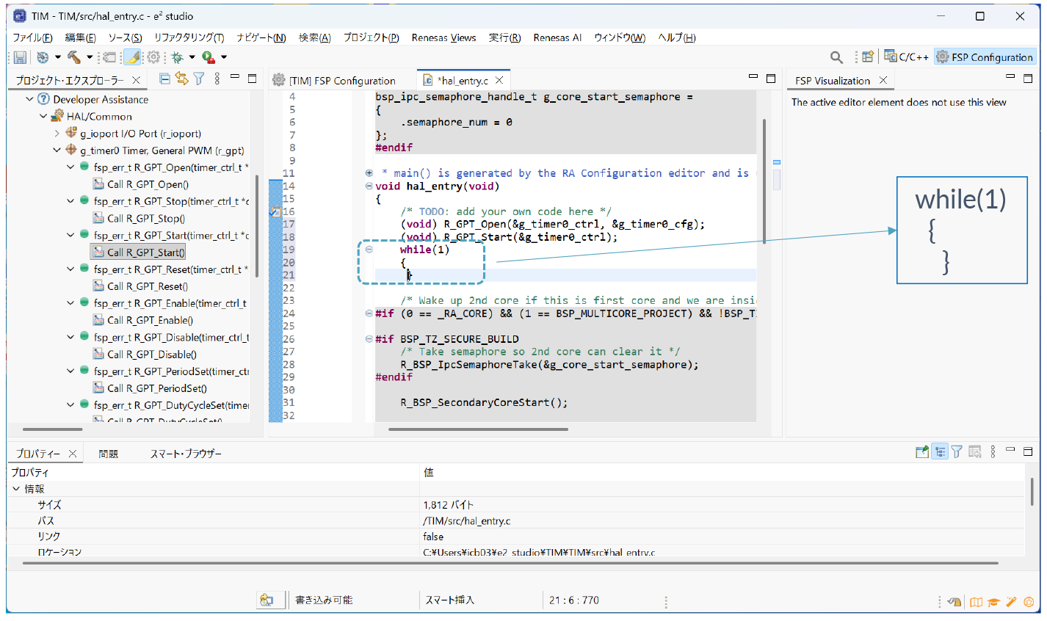Click the filter funnel in Project Explorer
The image size is (1047, 621).
198,79
